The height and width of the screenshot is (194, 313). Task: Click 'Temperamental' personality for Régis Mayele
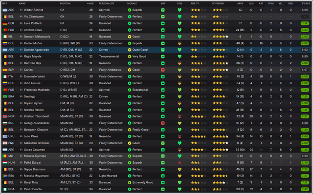point(109,57)
